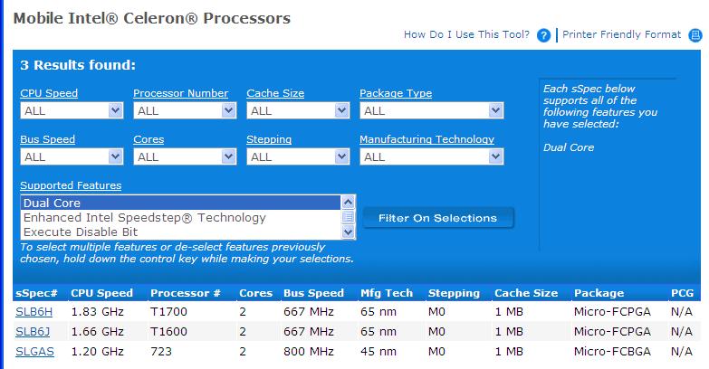The image size is (709, 369).
Task: Click the 800 MHz bus speed cell
Action: [309, 352]
